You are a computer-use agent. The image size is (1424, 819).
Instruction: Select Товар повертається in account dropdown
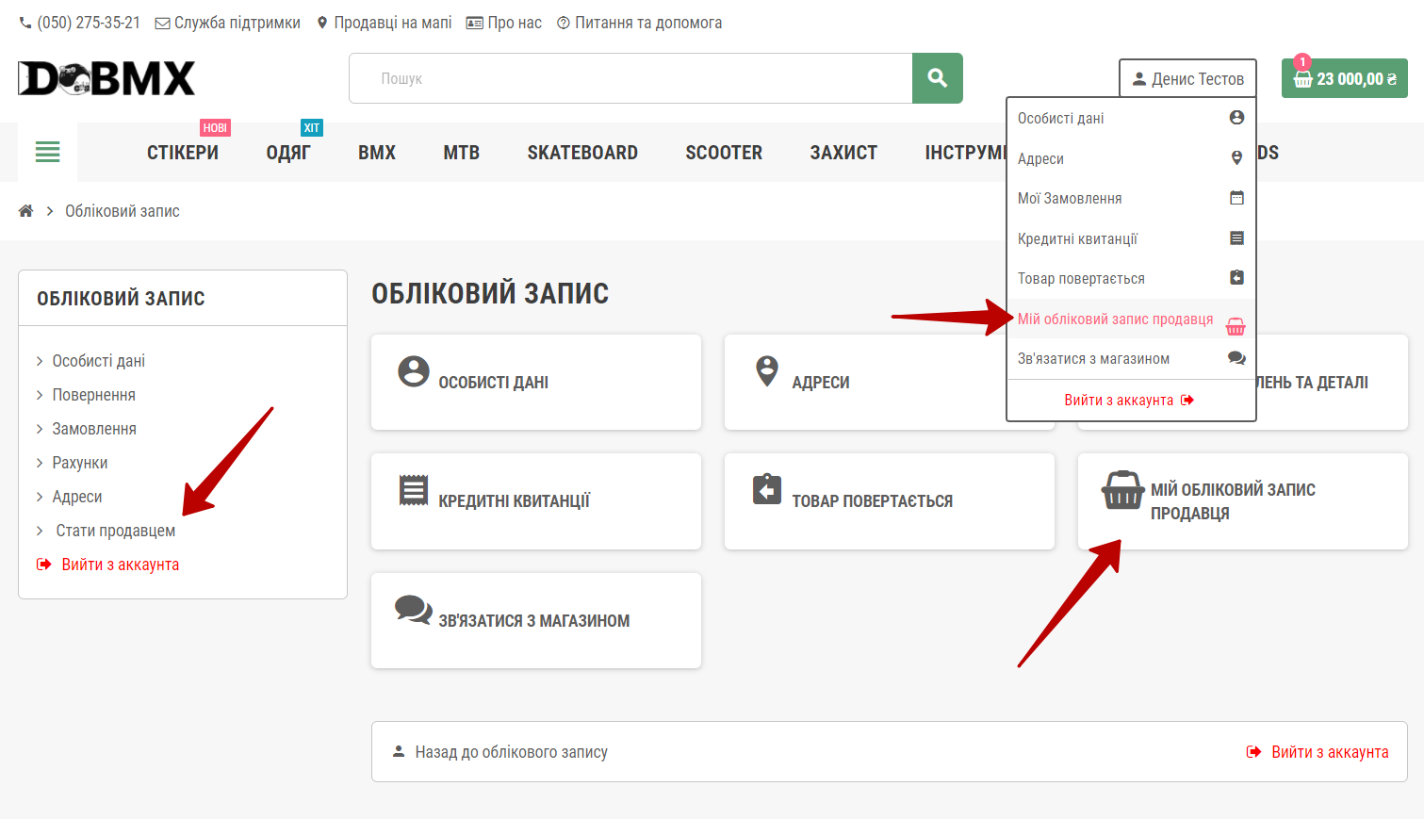(x=1131, y=278)
